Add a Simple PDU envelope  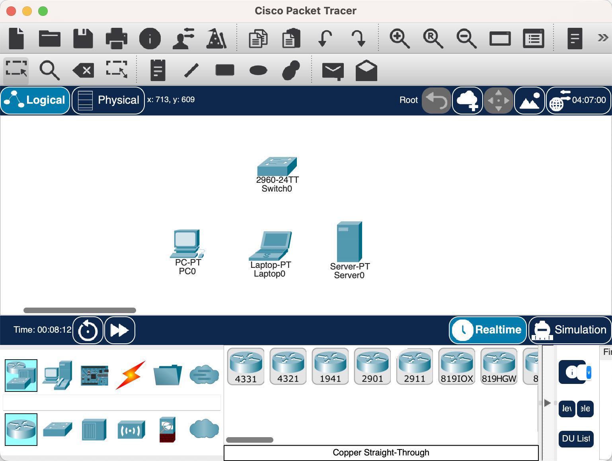click(x=333, y=72)
